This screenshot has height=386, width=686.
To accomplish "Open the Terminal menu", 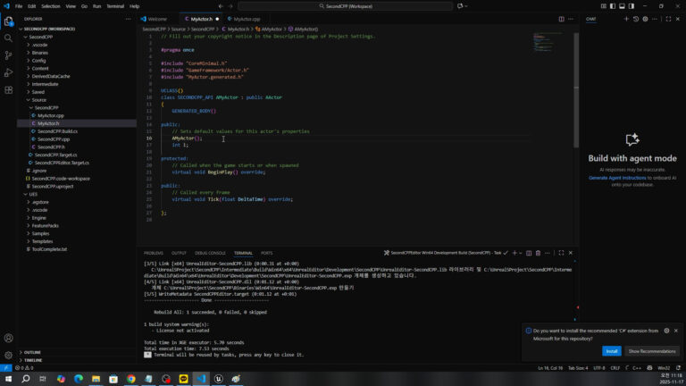I will 115,6.
